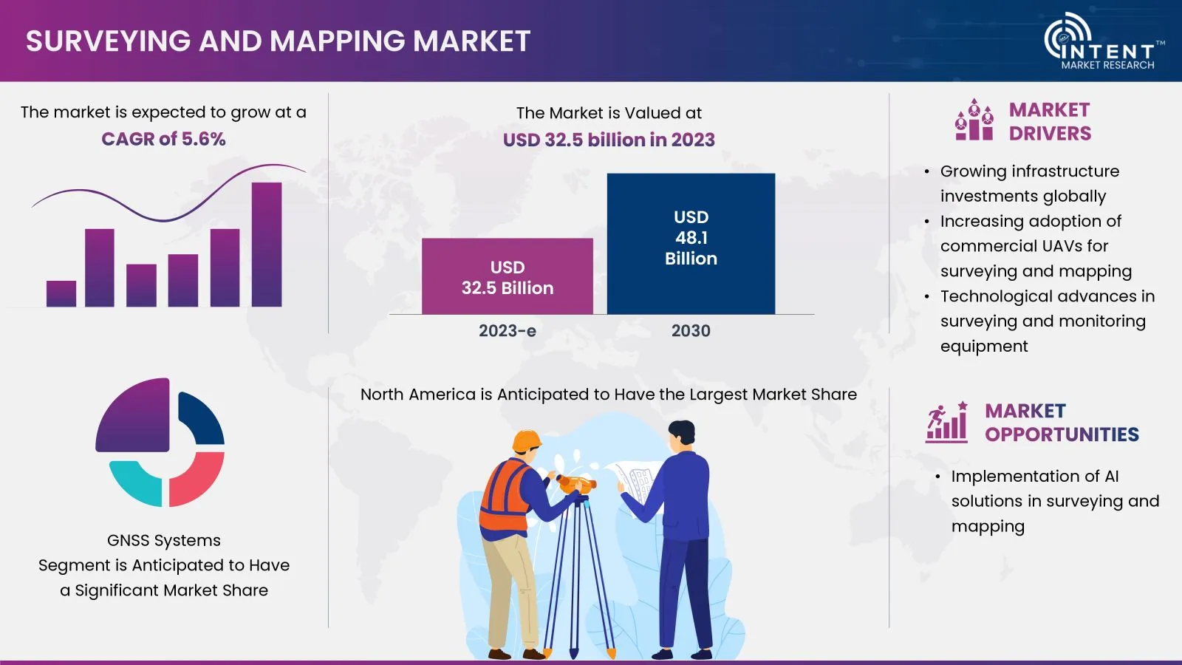Click the Market Opportunities heading
1182x665 pixels.
pos(1061,423)
